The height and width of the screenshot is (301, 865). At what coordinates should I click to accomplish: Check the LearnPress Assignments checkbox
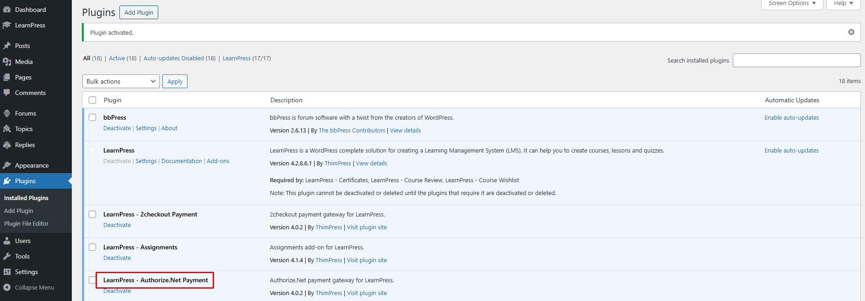[92, 247]
